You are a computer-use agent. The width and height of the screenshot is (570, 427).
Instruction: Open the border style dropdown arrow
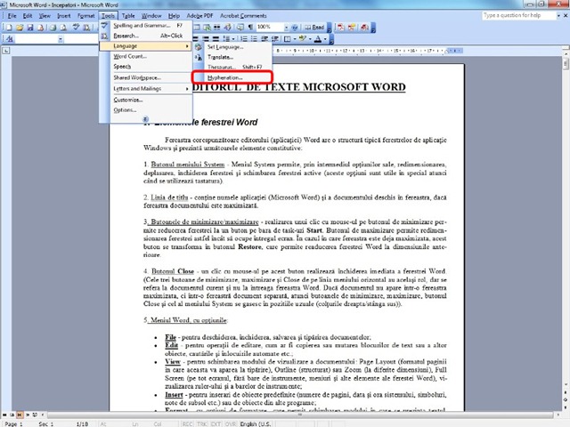point(294,39)
